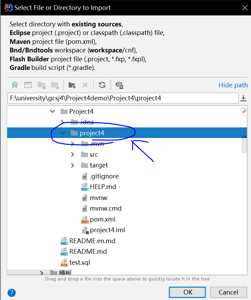
Task: Select test.sql in the tree
Action: pyautogui.click(x=79, y=263)
